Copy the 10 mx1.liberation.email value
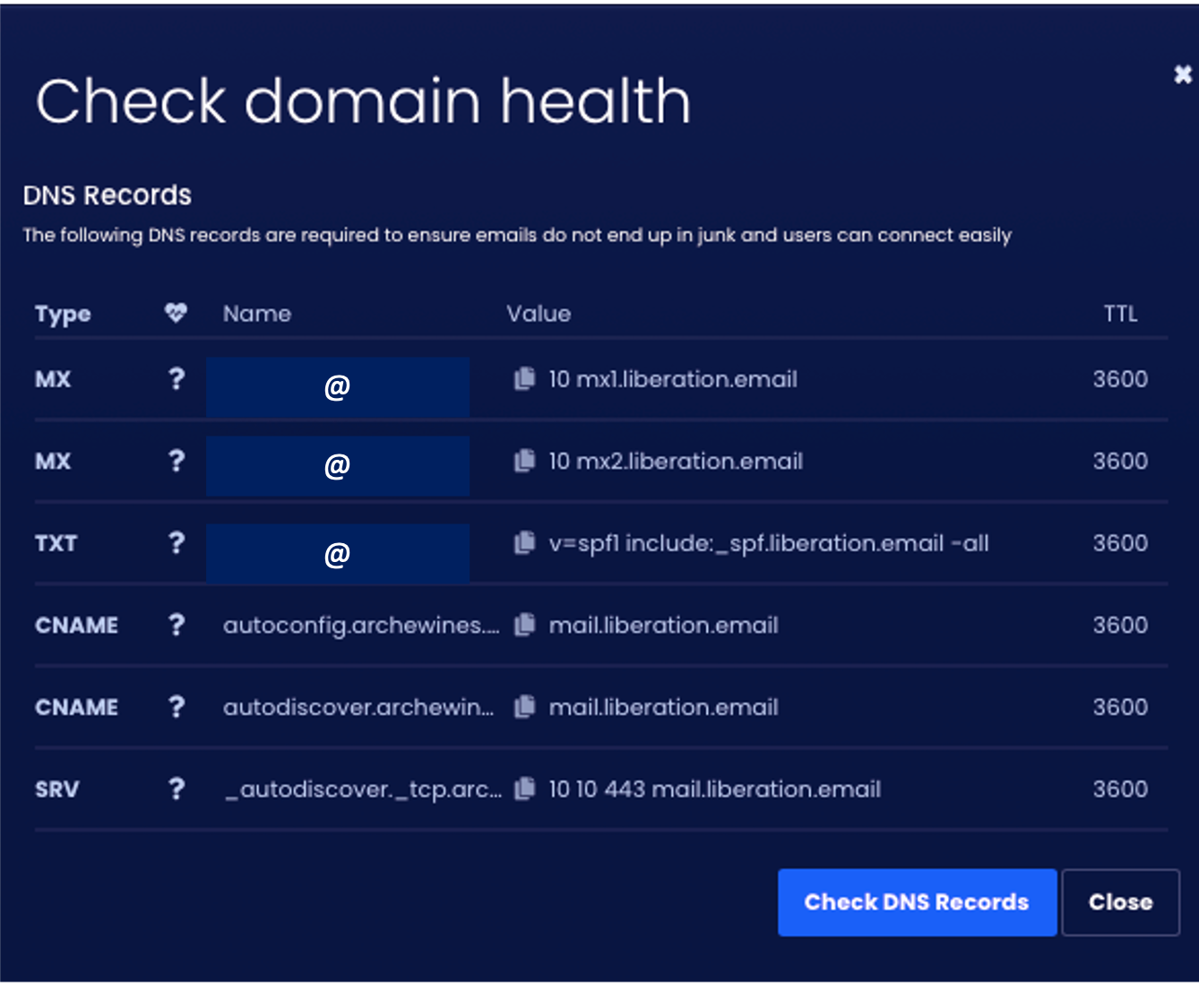Image resolution: width=1199 pixels, height=986 pixels. (524, 379)
